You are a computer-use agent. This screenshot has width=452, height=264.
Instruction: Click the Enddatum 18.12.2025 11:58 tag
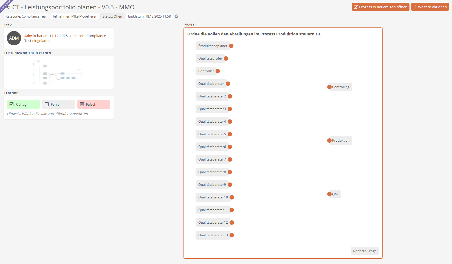149,16
